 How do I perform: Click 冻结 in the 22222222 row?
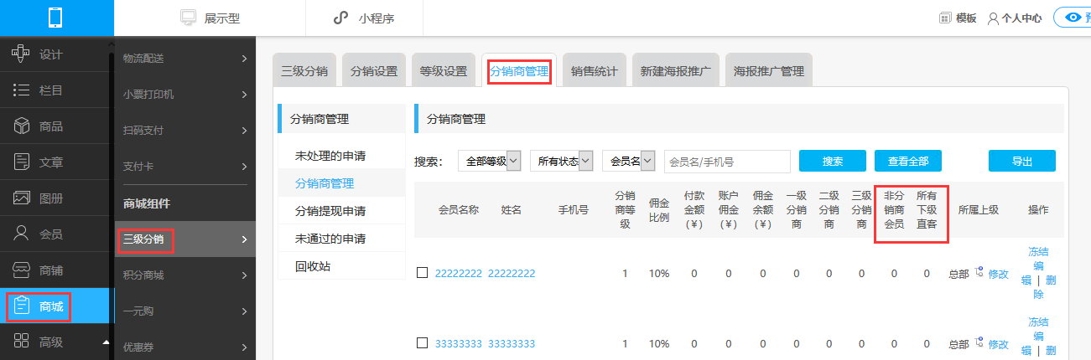(1038, 251)
